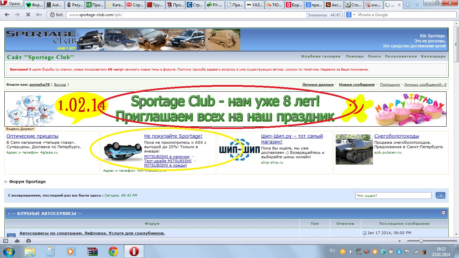This screenshot has width=459, height=258.
Task: Switch to the 'ТЮ...' tab
Action: [275, 5]
